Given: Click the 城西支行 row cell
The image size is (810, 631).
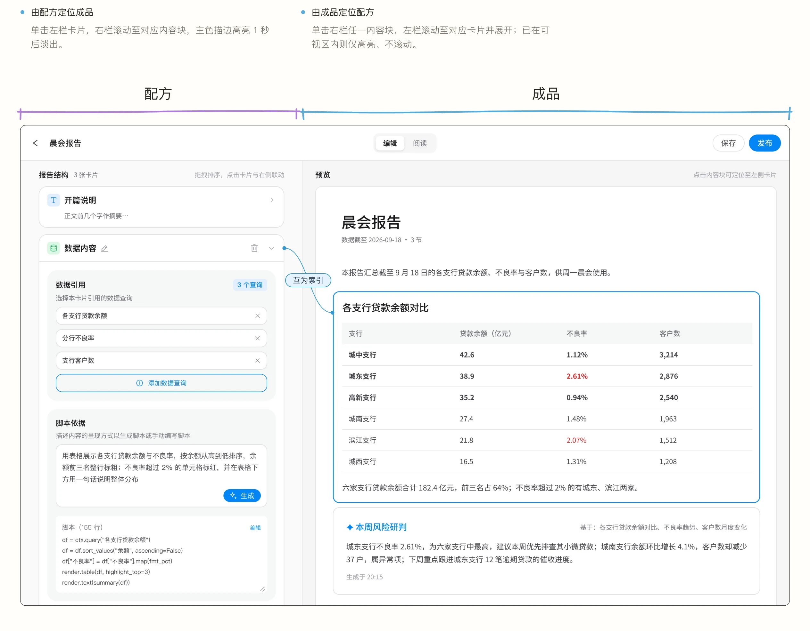Looking at the screenshot, I should coord(362,462).
